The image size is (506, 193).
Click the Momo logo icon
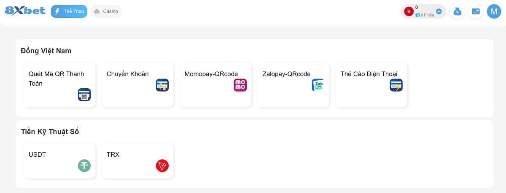coord(240,85)
